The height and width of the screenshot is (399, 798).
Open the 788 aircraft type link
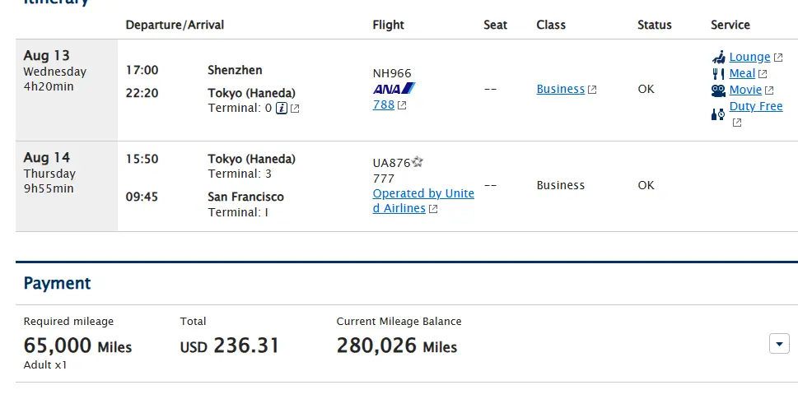click(384, 104)
